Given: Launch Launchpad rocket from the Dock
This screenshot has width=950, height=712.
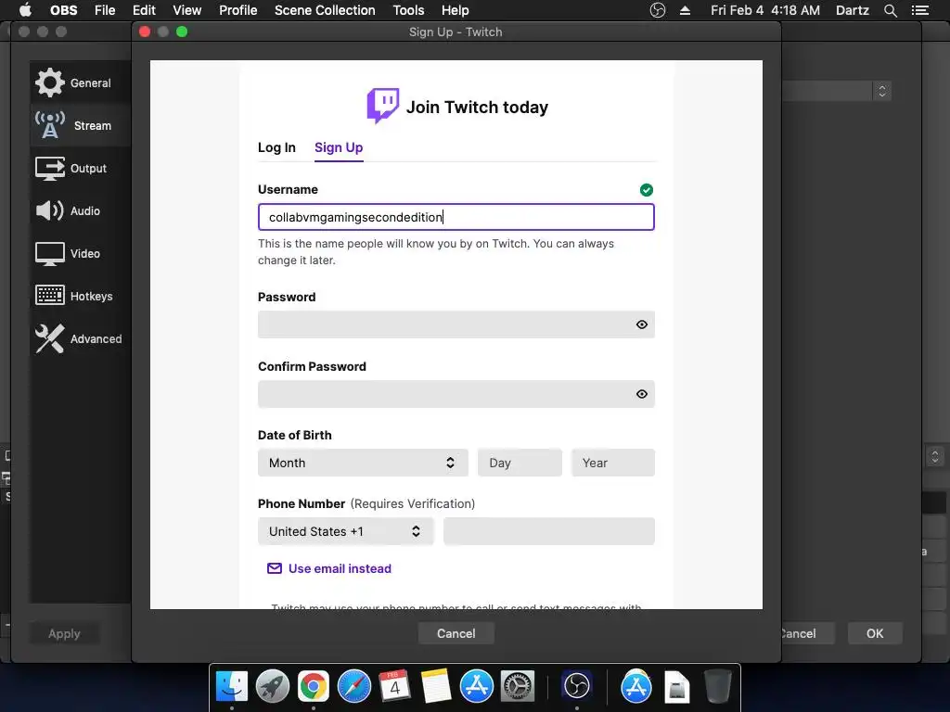Looking at the screenshot, I should pyautogui.click(x=273, y=687).
